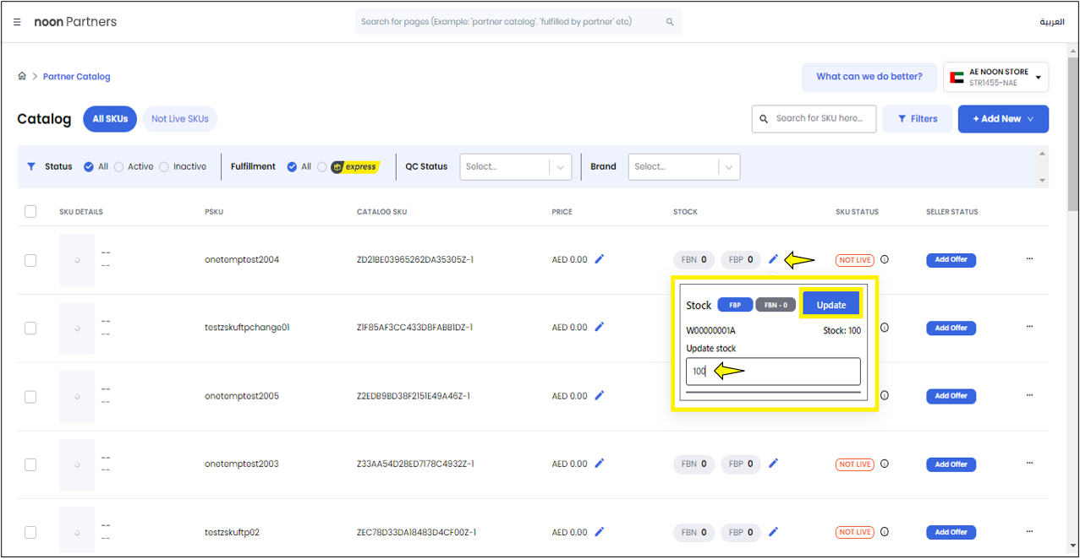1080x559 pixels.
Task: Edit price pencil icon for testzskuftp02
Action: click(x=600, y=532)
